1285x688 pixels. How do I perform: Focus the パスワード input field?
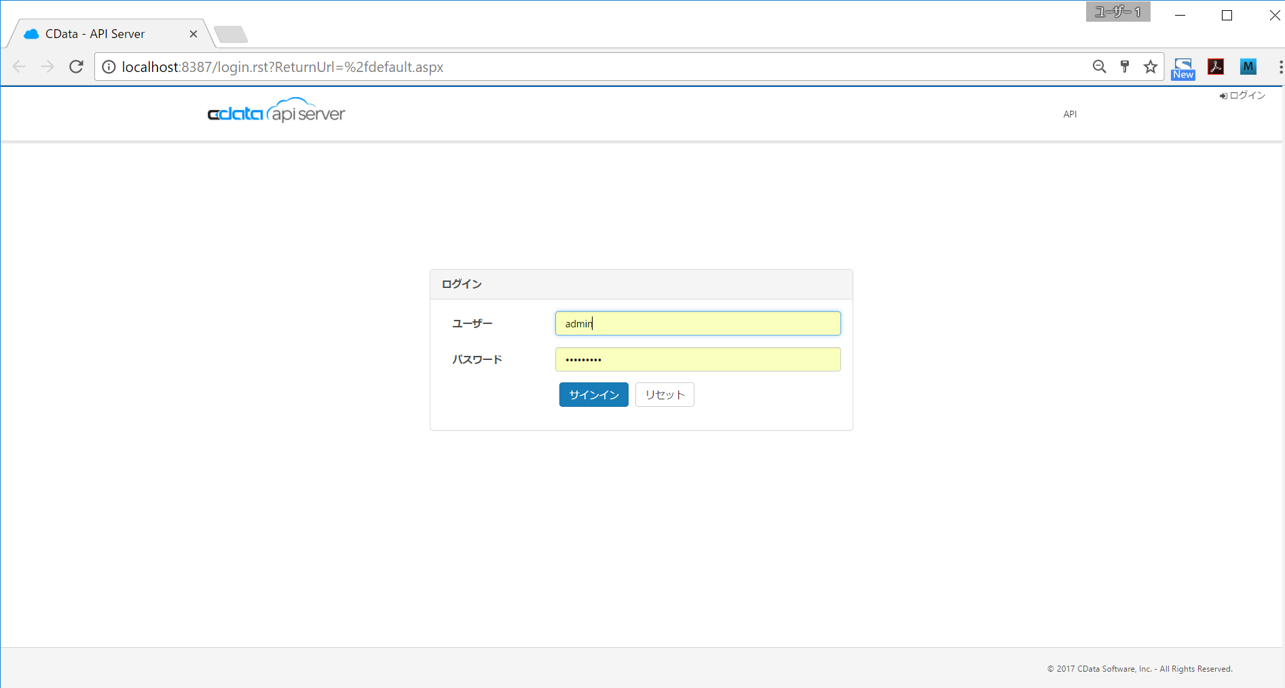(x=698, y=359)
